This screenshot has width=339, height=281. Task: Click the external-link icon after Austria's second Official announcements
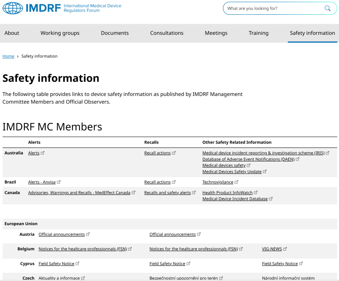click(x=199, y=234)
